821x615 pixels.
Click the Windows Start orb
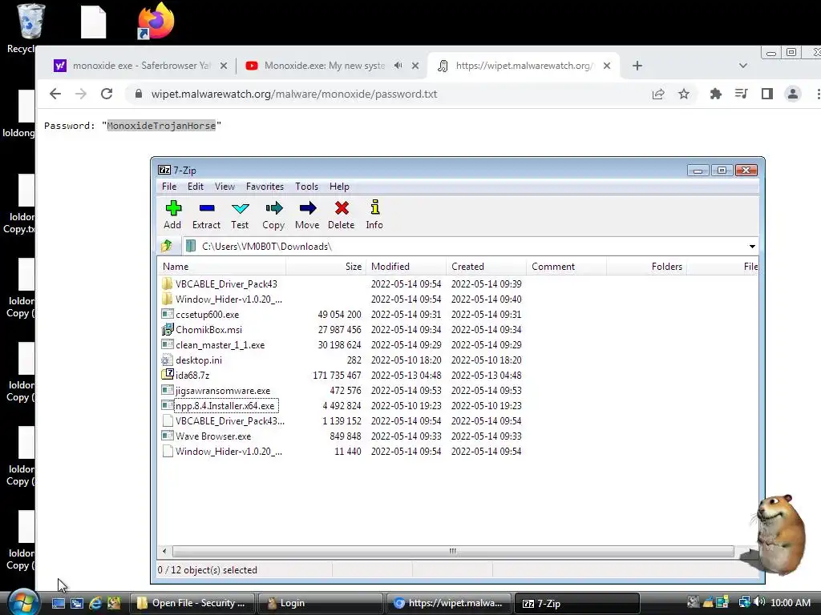coord(23,603)
